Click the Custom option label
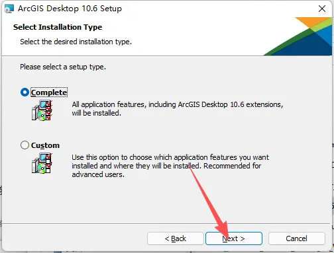This screenshot has height=253, width=334. click(45, 145)
